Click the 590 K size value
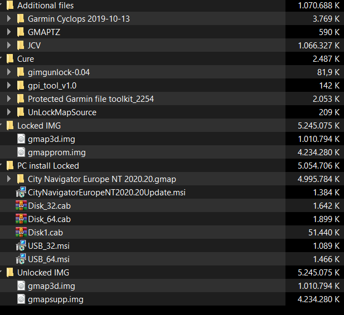This screenshot has height=315, width=344. coord(330,32)
